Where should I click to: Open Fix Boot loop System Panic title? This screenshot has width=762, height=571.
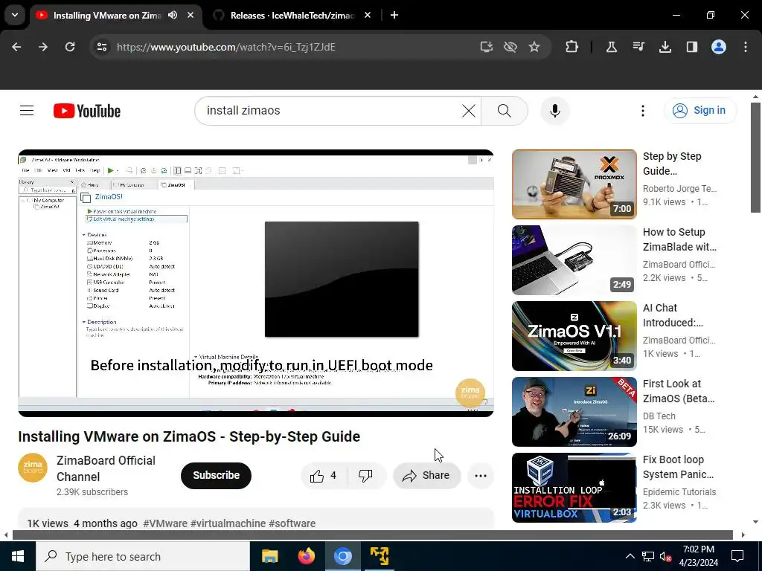tap(678, 467)
